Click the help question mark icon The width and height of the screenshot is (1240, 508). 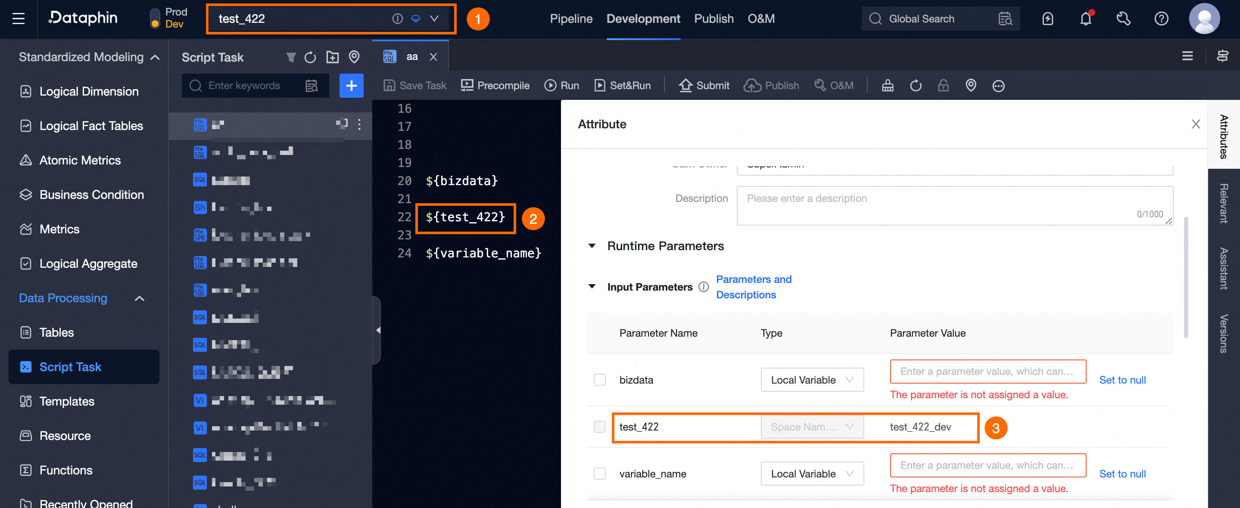(x=1161, y=19)
